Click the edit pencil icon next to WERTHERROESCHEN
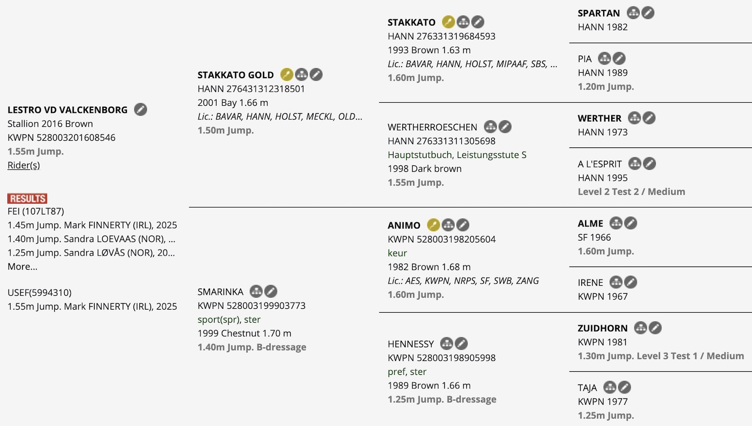This screenshot has height=426, width=752. click(505, 127)
